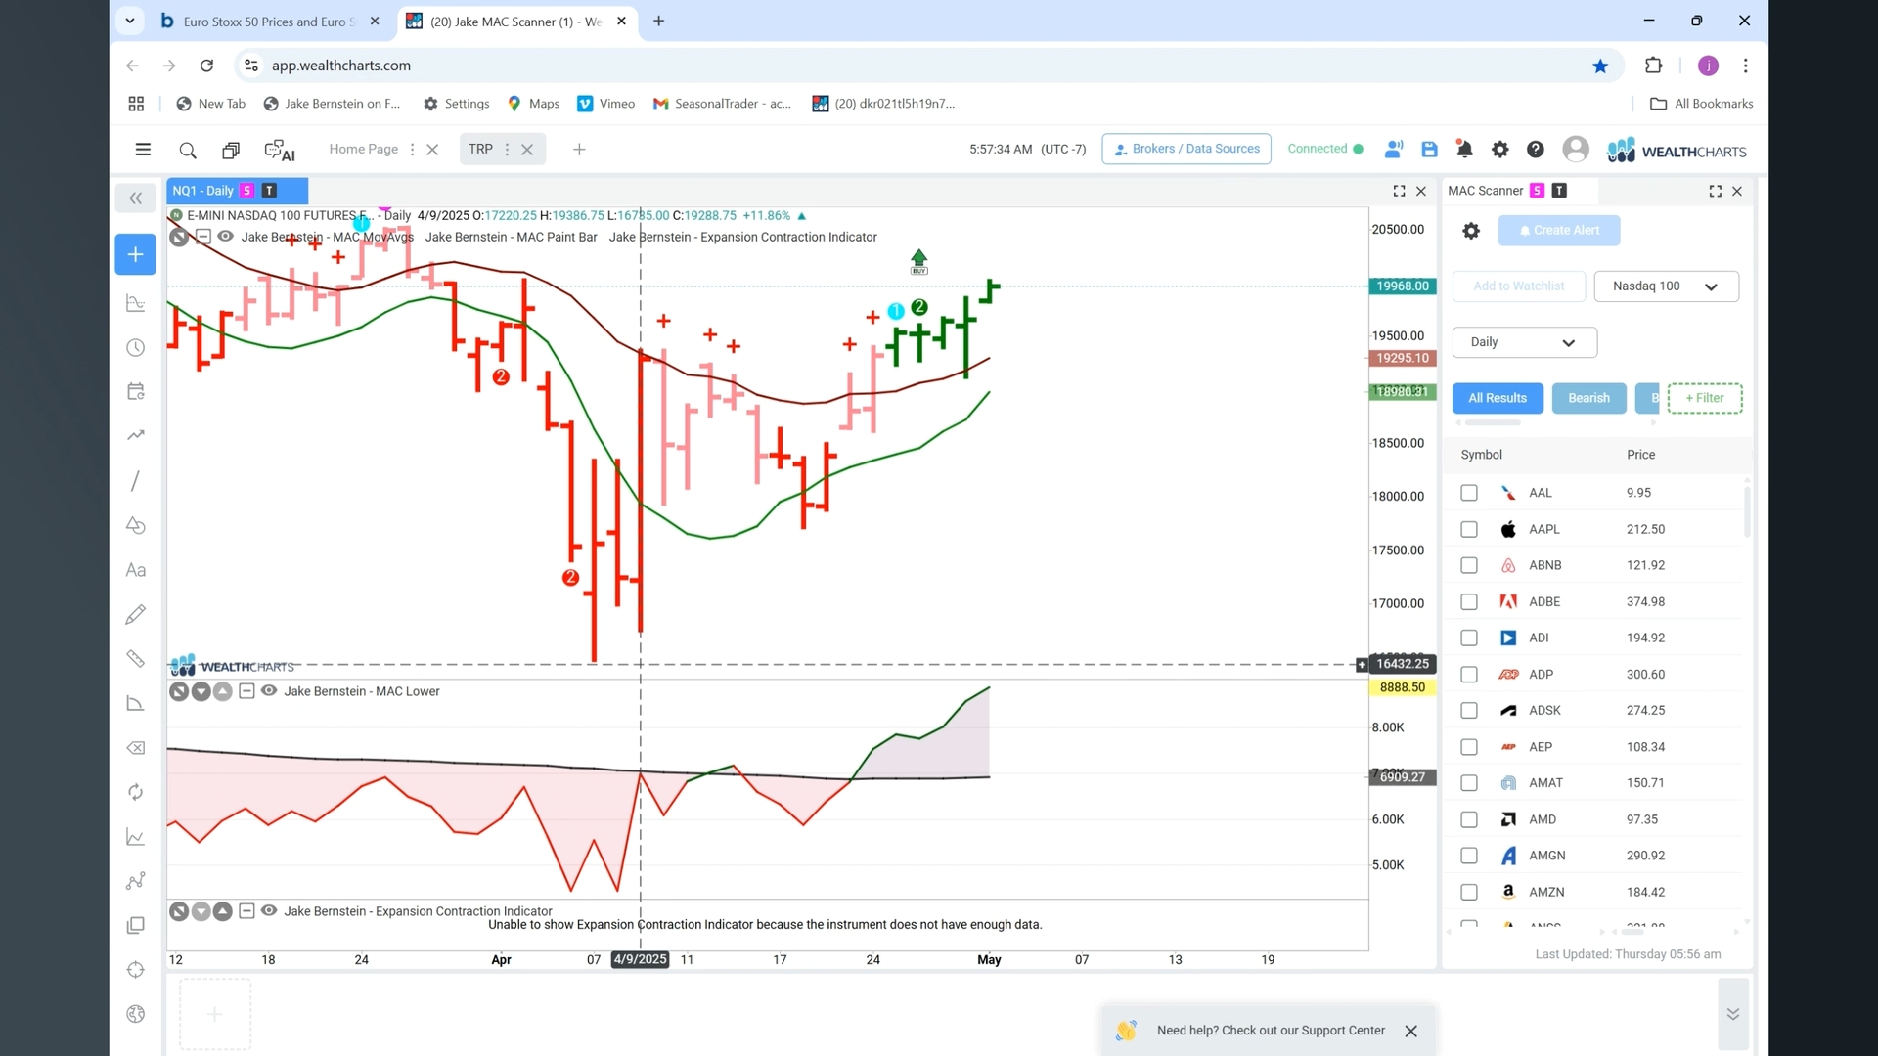Bookmark page with star icon
The image size is (1878, 1056).
pos(1600,66)
